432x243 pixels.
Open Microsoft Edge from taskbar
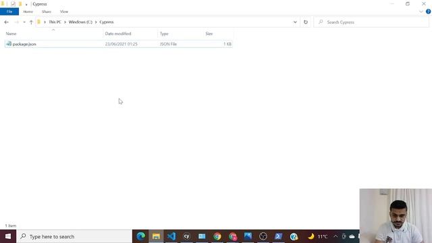coord(141,236)
